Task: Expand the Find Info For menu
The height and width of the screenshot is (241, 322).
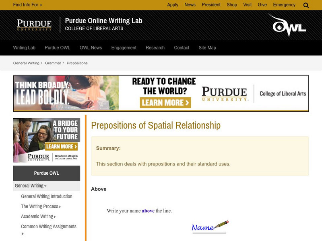Action: pos(27,5)
